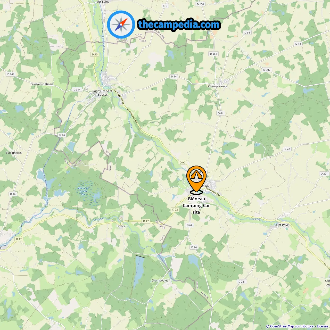This screenshot has width=330, height=330.
Task: Click the D 150 road shield
Action: (x=200, y=4)
